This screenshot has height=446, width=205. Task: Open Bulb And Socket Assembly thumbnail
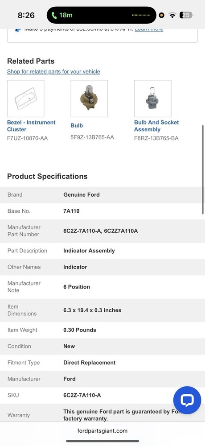pyautogui.click(x=153, y=99)
